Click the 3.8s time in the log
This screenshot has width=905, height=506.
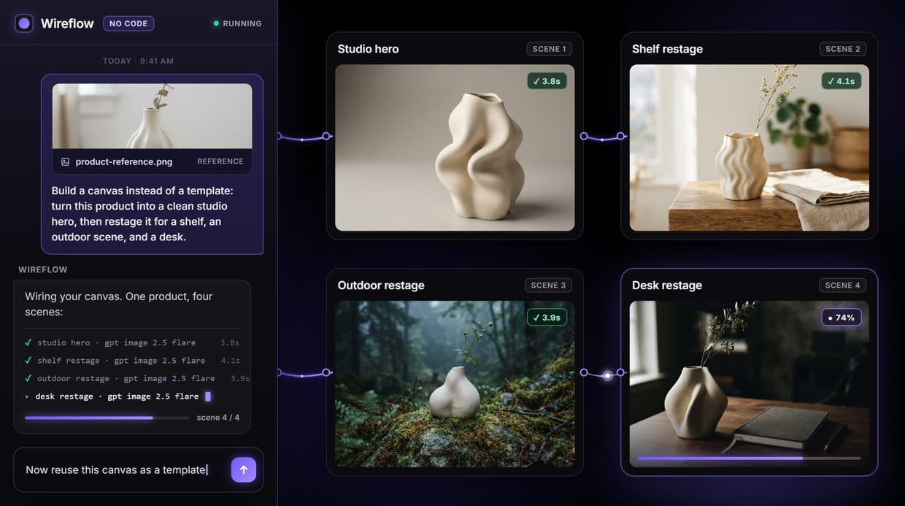point(230,342)
